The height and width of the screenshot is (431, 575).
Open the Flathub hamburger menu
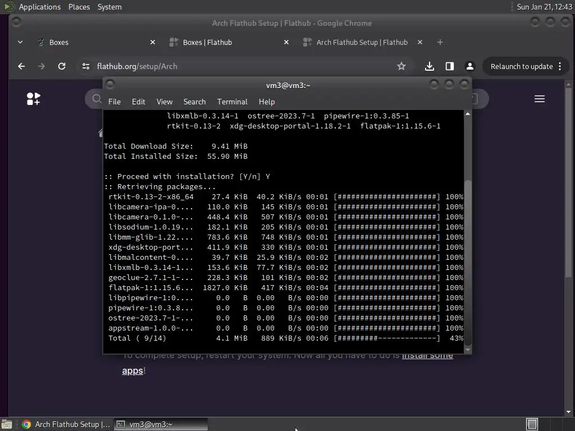[540, 99]
